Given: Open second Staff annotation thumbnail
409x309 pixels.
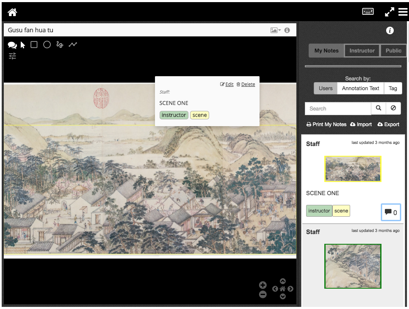Looking at the screenshot, I should [353, 266].
